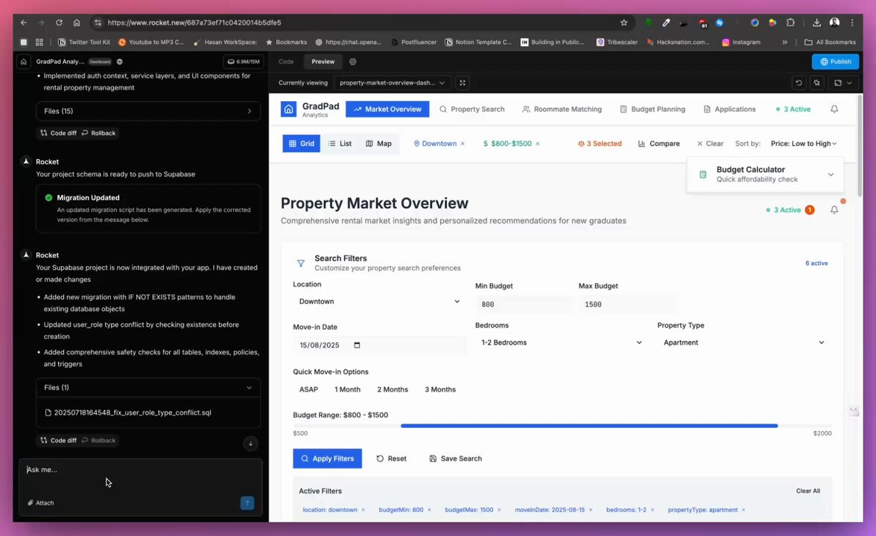The image size is (876, 536).
Task: Reload the page with refresh icon
Action: click(x=59, y=22)
